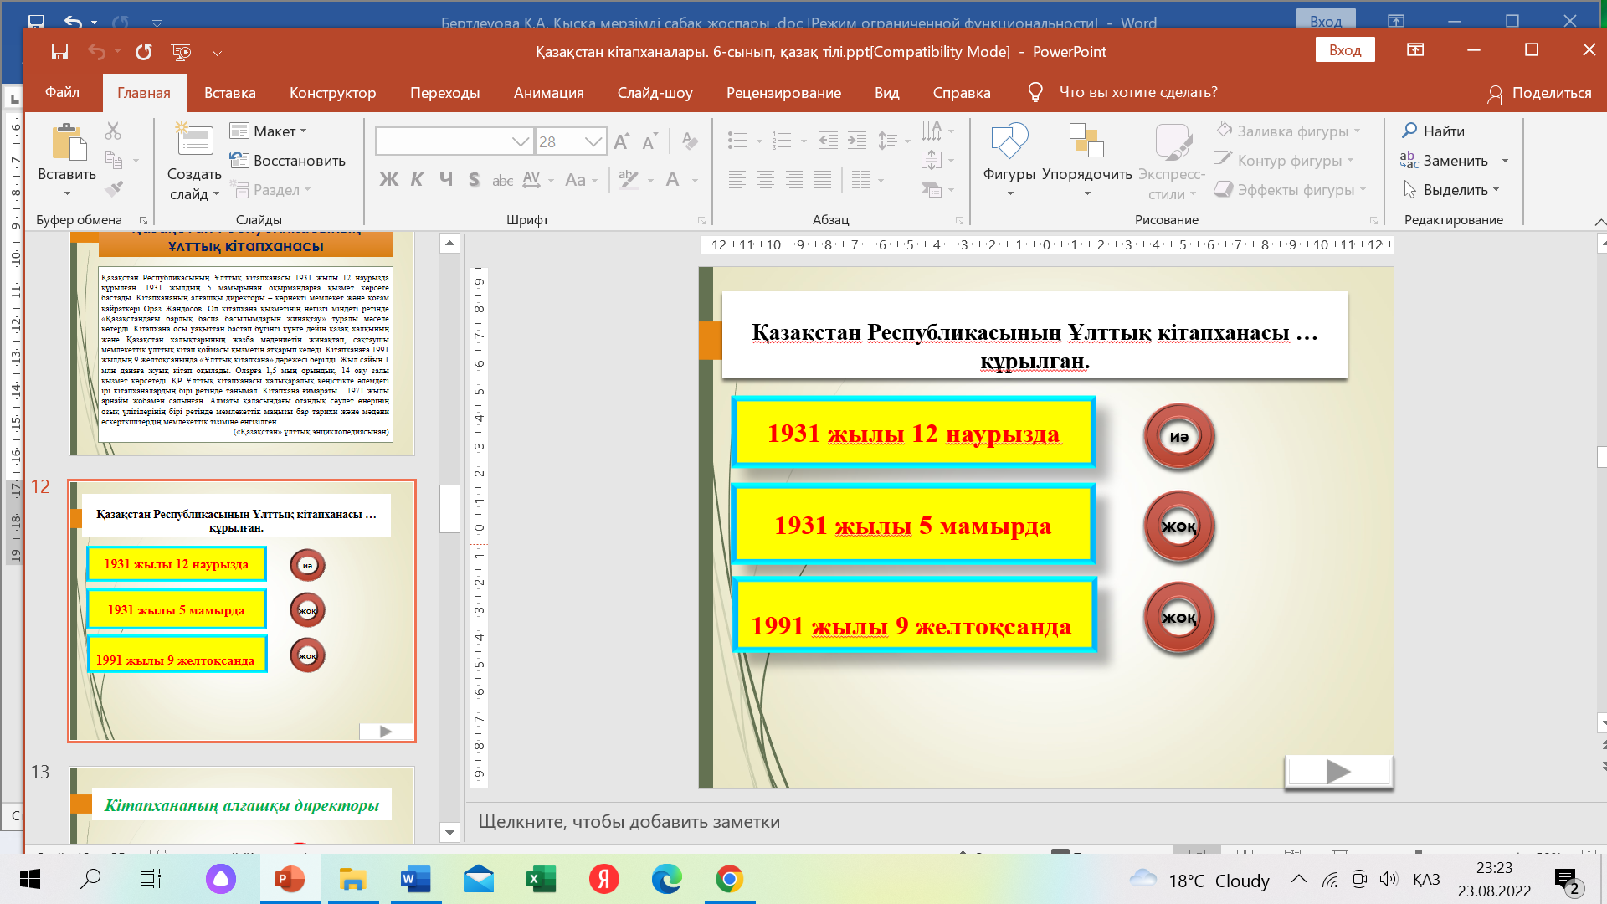
Task: Click the Shapes gallery icon
Action: click(1009, 141)
